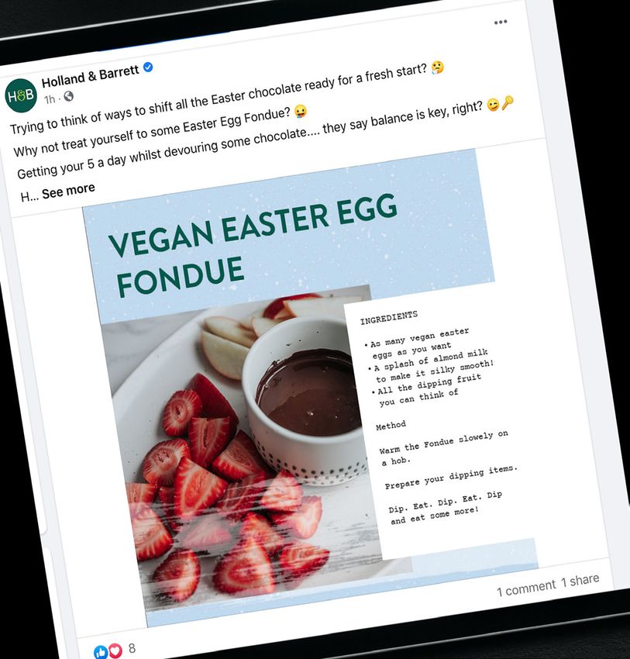Open the Vegan Easter Egg Fondue image

coord(310,387)
